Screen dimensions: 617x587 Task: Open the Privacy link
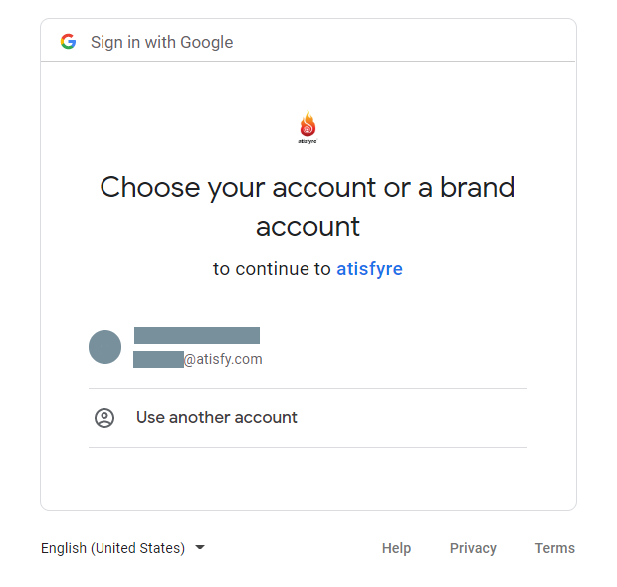click(473, 548)
